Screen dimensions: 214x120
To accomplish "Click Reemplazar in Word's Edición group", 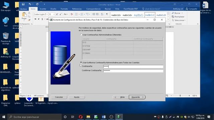I will [x=178, y=17].
